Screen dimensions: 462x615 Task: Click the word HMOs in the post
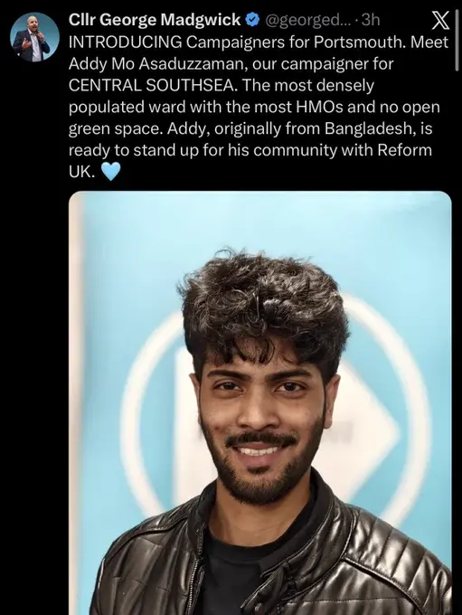[319, 107]
